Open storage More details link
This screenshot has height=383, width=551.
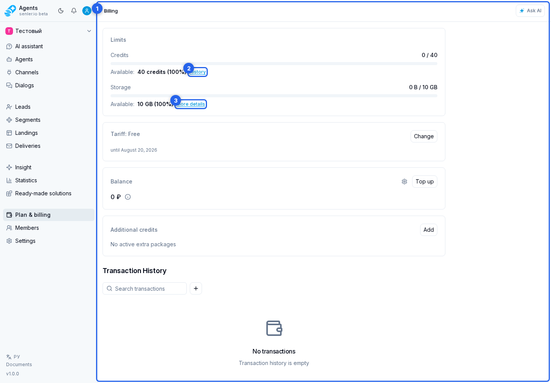click(191, 104)
